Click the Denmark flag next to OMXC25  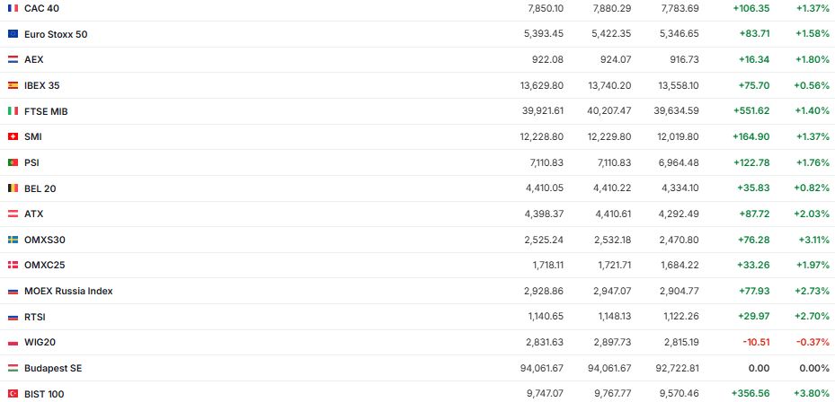point(13,266)
